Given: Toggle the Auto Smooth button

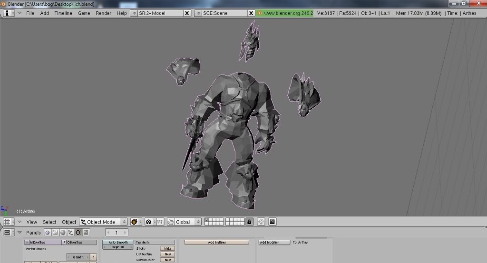Looking at the screenshot, I should pos(118,242).
